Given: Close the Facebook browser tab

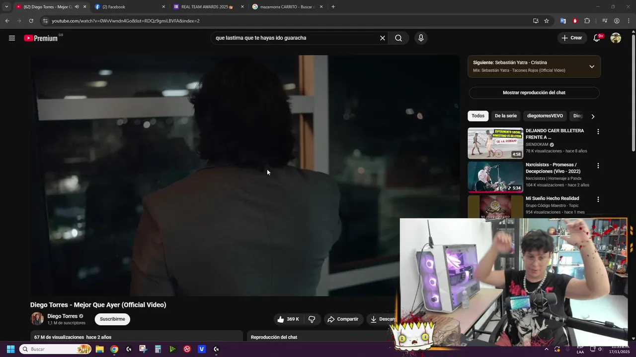Looking at the screenshot, I should (x=163, y=7).
